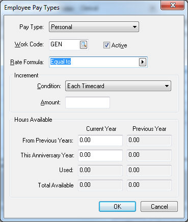
Task: Confirm with the OK button
Action: pyautogui.click(x=117, y=207)
